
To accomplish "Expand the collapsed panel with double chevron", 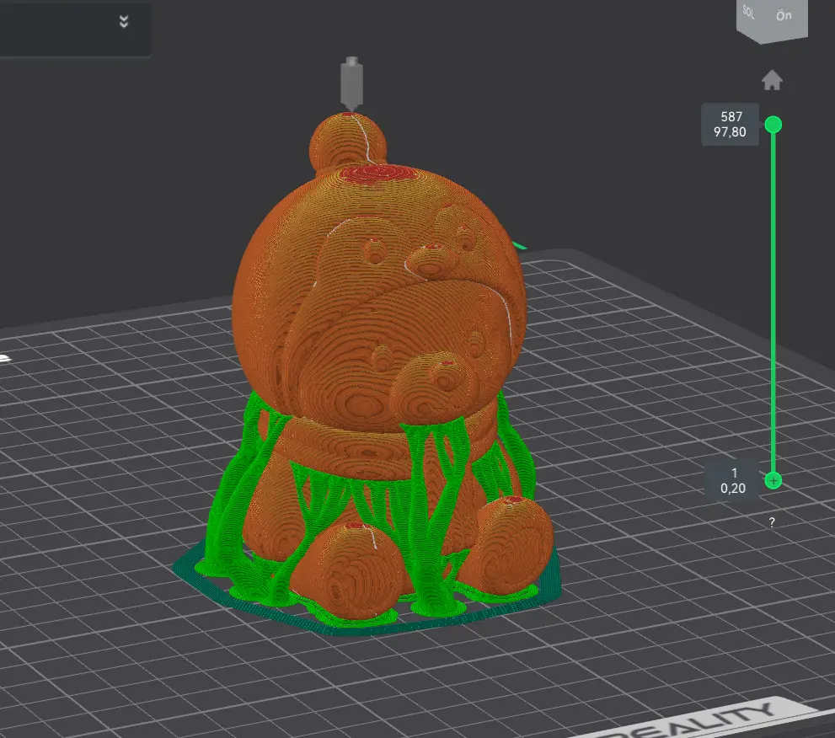I will pyautogui.click(x=124, y=21).
